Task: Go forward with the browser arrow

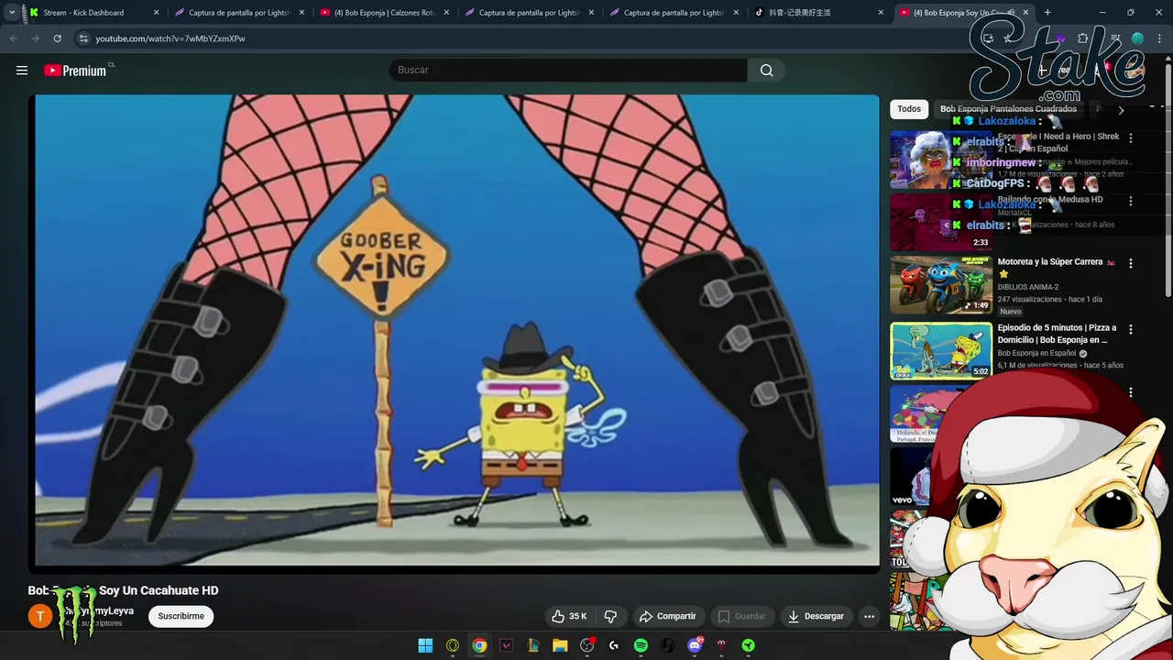Action: pyautogui.click(x=35, y=38)
